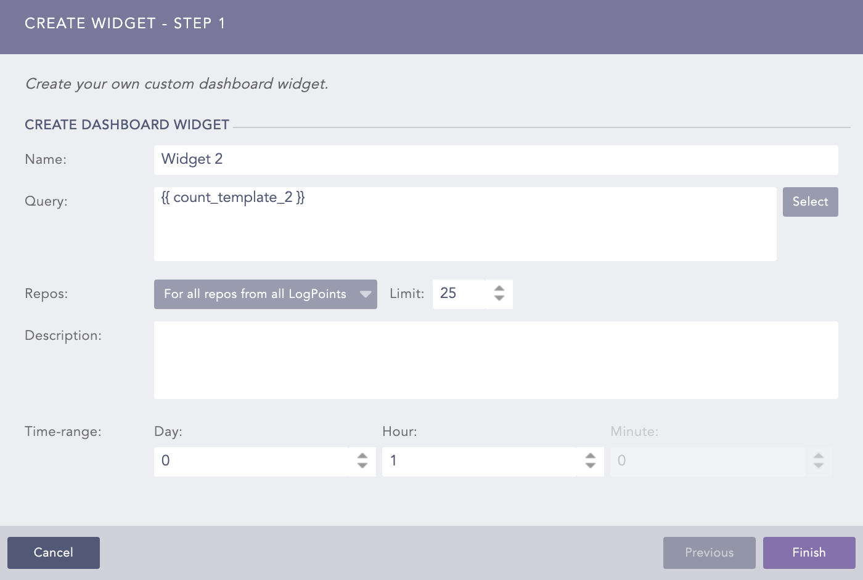Decrement the Day value using down arrow

362,466
